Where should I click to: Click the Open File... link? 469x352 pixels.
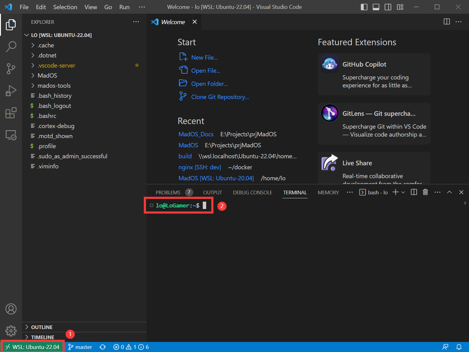(x=200, y=71)
